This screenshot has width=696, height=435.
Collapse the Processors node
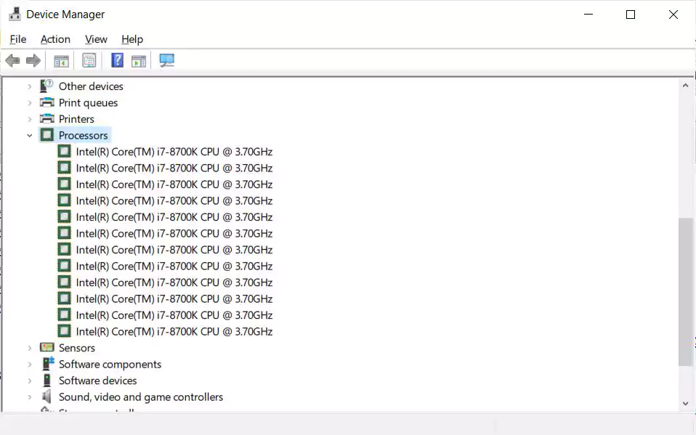pyautogui.click(x=29, y=135)
